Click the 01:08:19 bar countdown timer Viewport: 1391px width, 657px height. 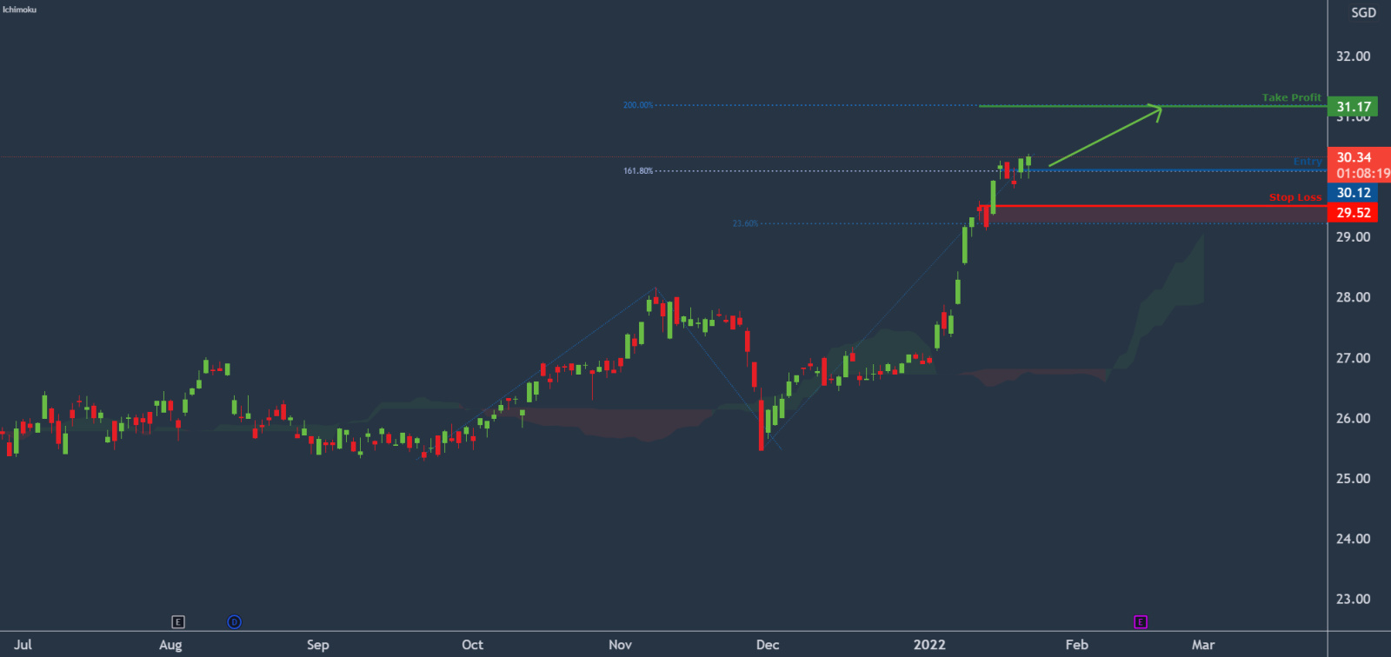tap(1363, 174)
